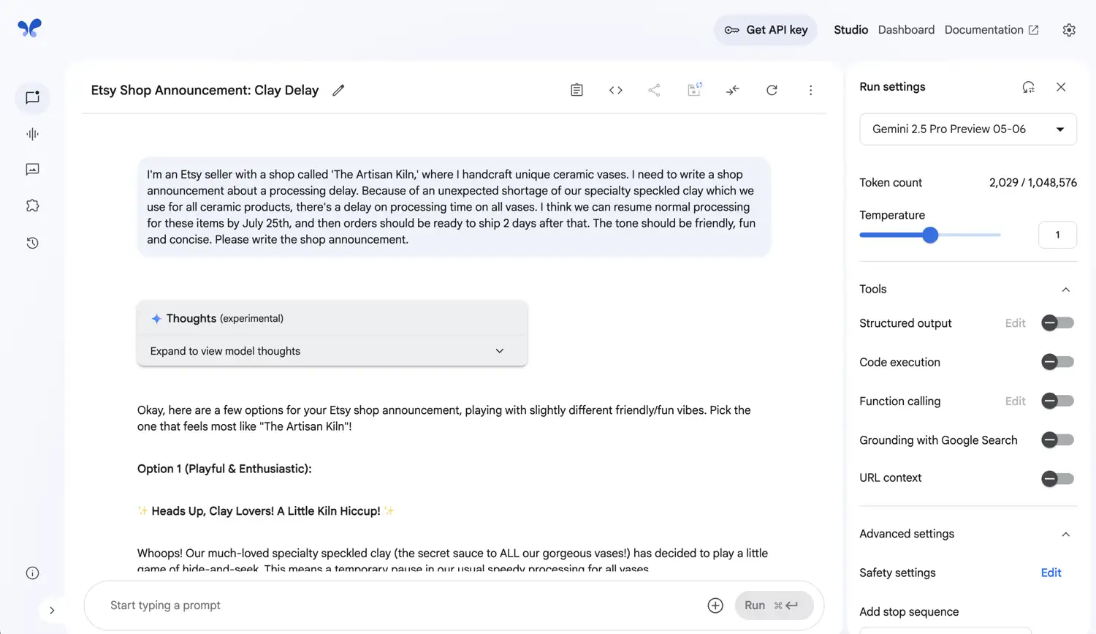
Task: Click the compare mode arrows icon
Action: pos(733,90)
